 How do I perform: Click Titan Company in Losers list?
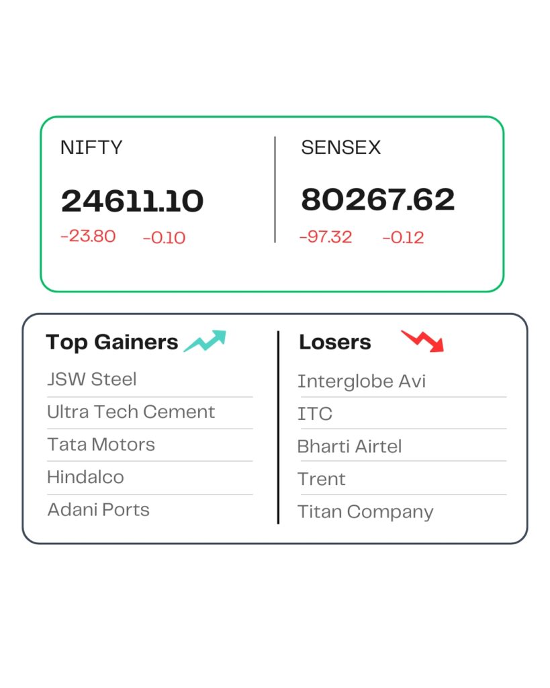pos(365,512)
